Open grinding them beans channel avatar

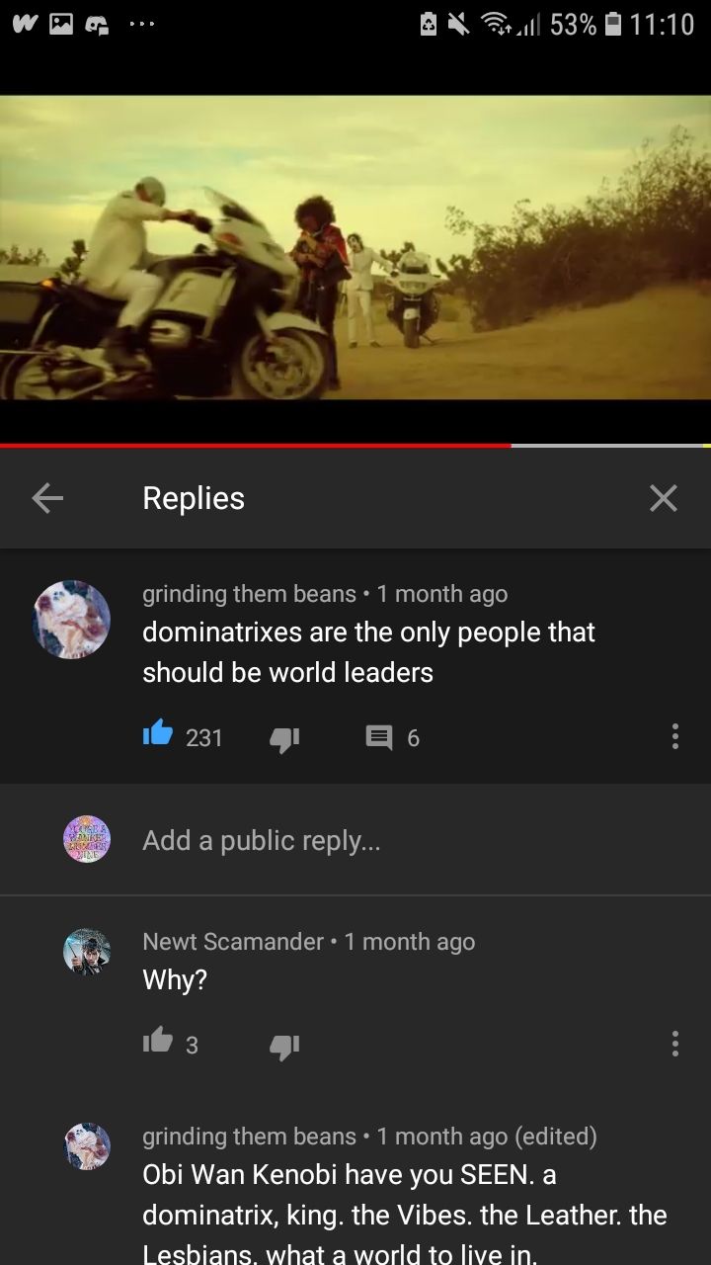click(x=72, y=620)
